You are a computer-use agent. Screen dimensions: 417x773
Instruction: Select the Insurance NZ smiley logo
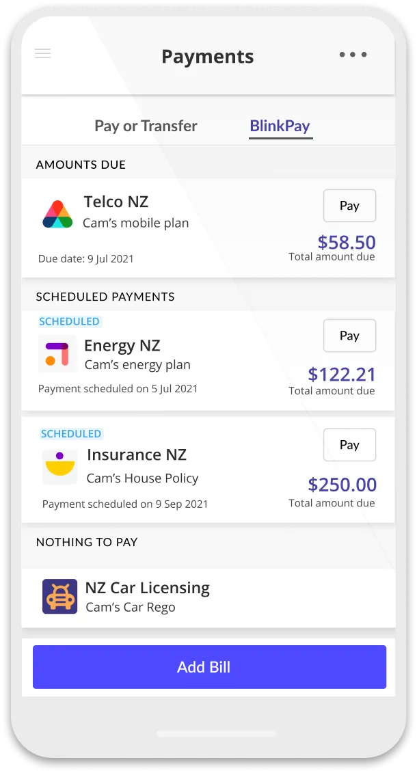[x=59, y=463]
